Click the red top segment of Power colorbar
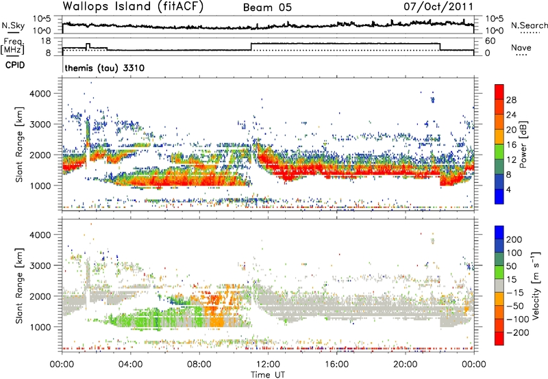The width and height of the screenshot is (548, 379). [499, 92]
